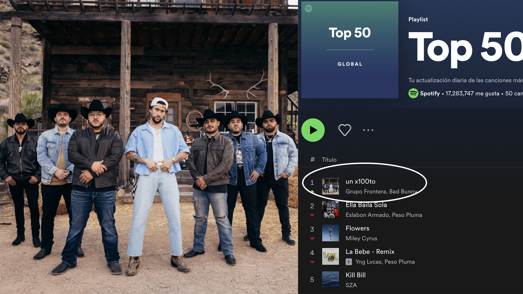
Task: Select the un x100to album thumbnail
Action: click(330, 186)
